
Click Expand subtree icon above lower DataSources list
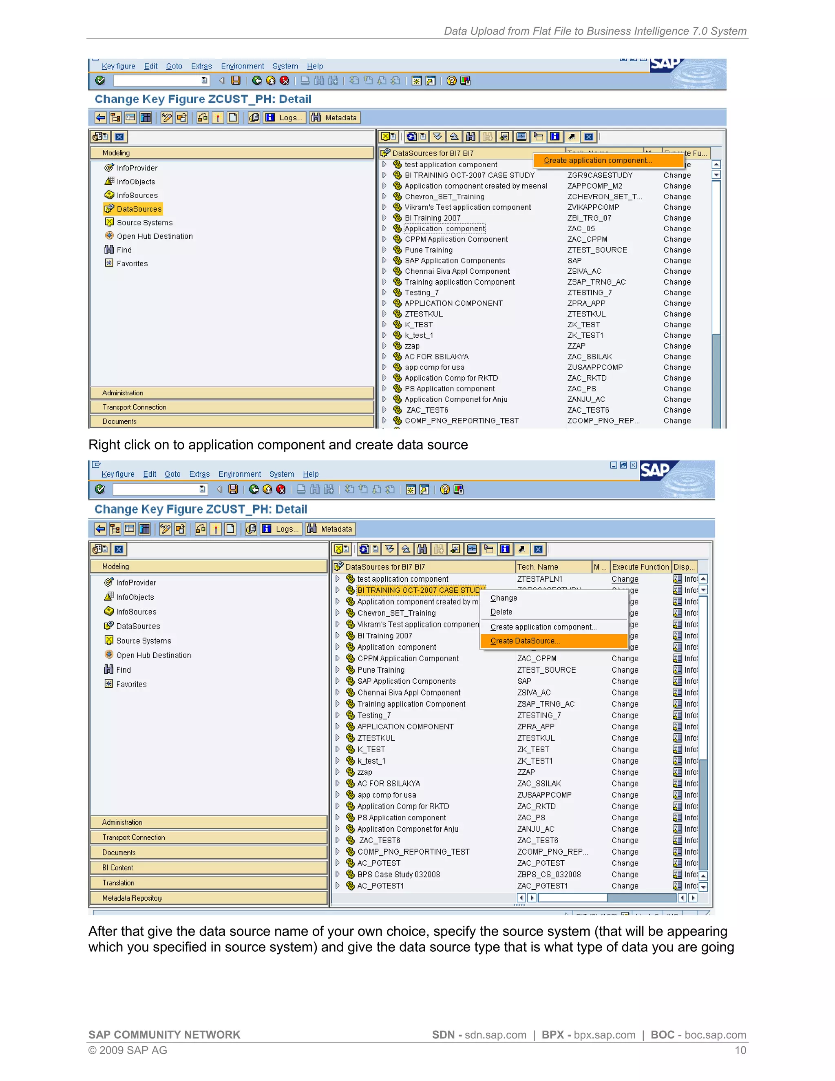(390, 549)
